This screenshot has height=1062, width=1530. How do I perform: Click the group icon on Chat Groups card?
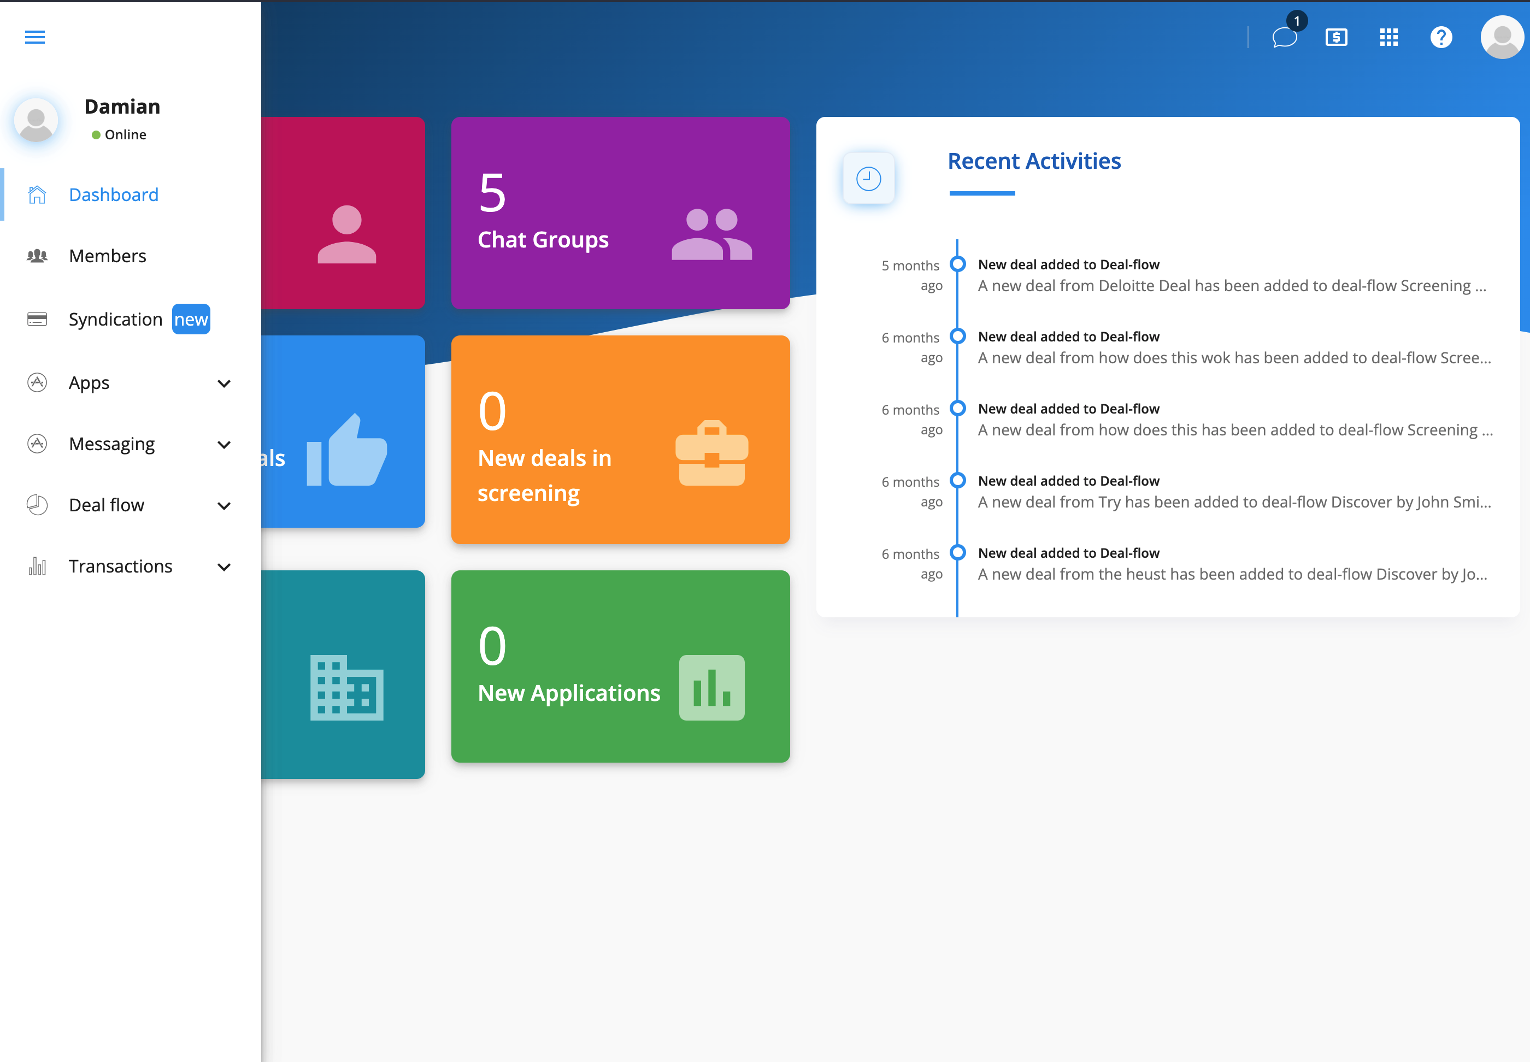click(x=712, y=234)
